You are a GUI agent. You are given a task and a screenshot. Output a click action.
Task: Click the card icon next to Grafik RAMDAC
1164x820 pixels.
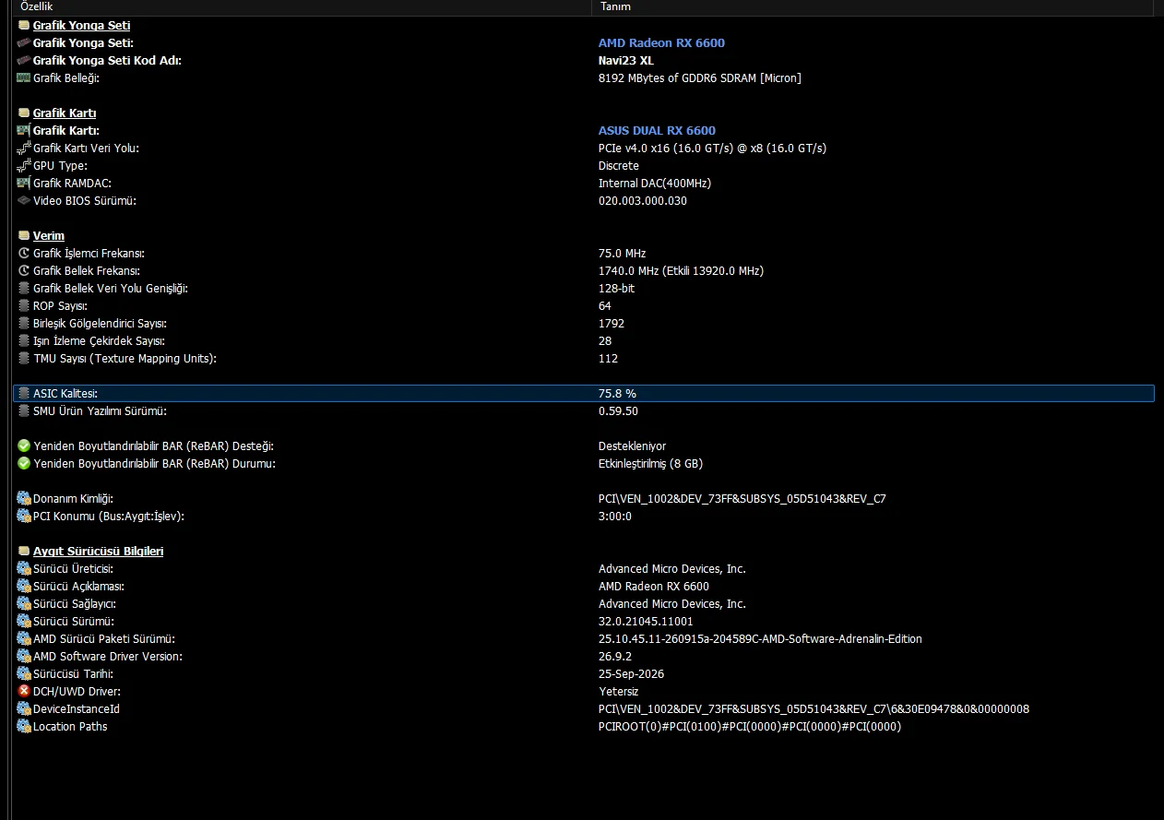click(24, 184)
